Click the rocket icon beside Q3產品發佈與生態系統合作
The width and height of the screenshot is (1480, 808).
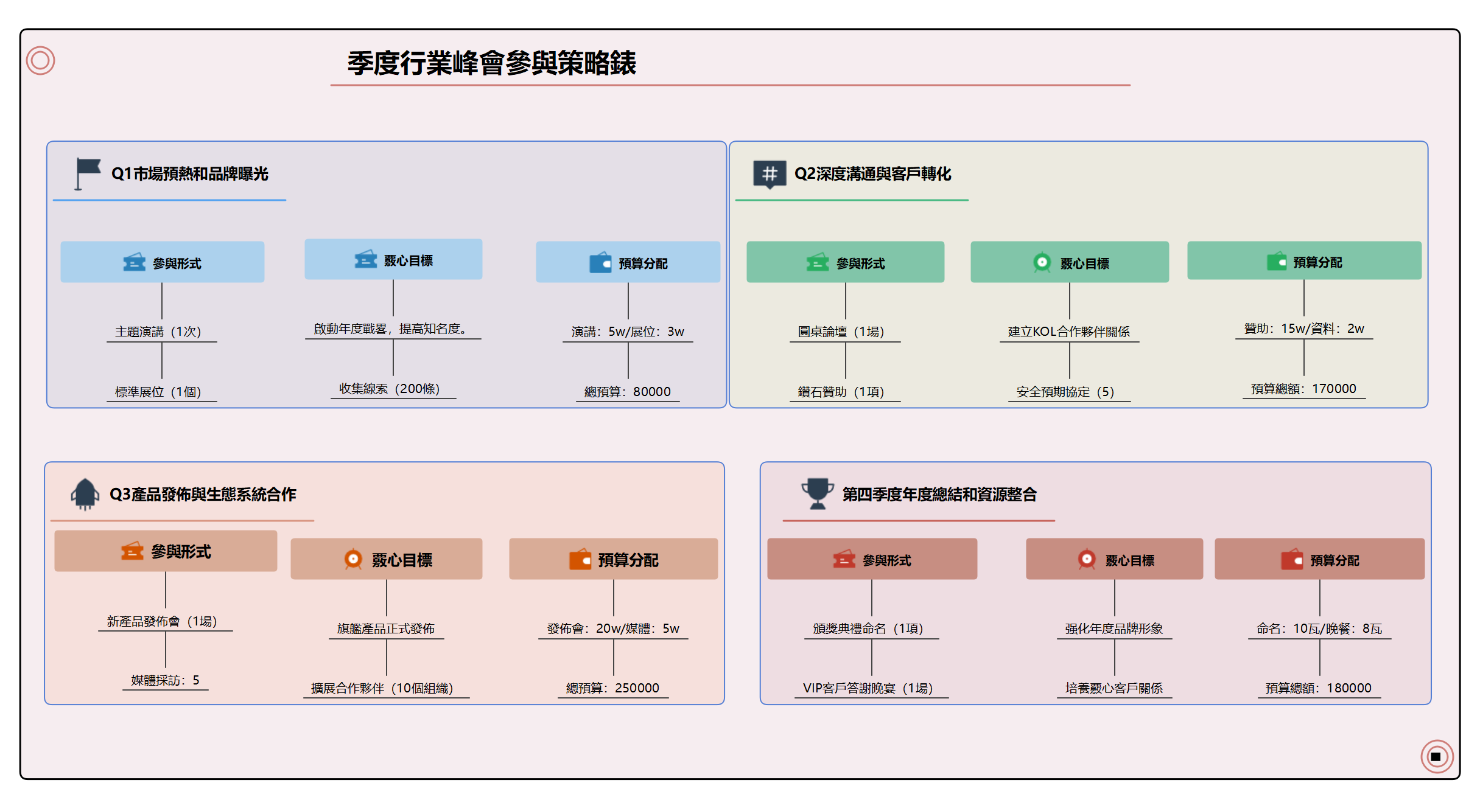click(85, 494)
